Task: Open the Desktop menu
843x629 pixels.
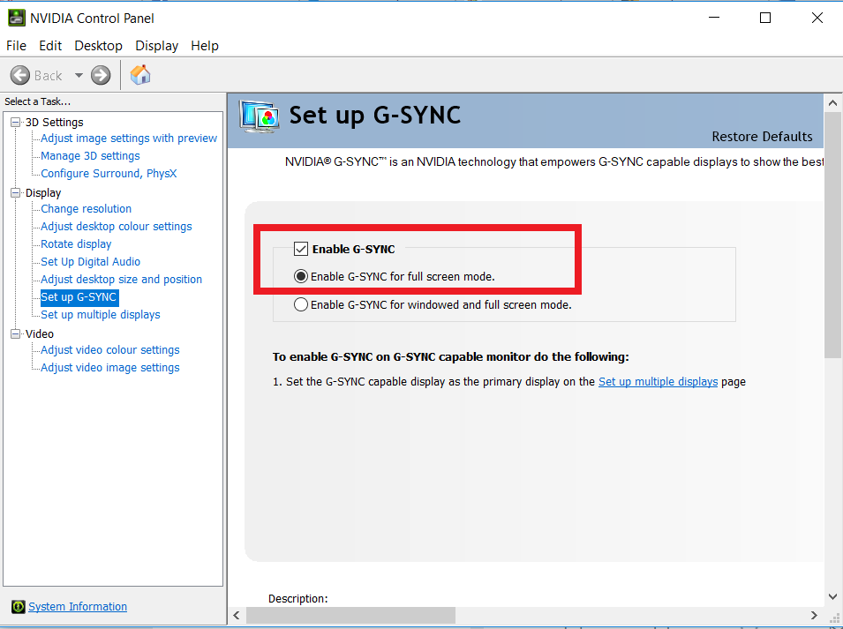Action: 98,46
